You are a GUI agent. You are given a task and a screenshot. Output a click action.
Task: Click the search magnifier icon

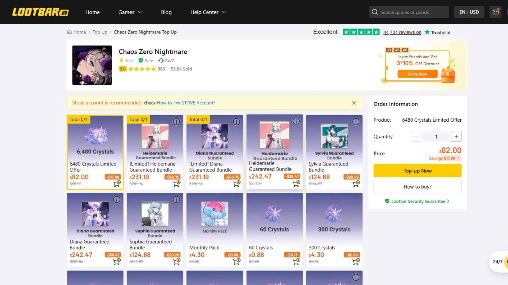coord(374,12)
